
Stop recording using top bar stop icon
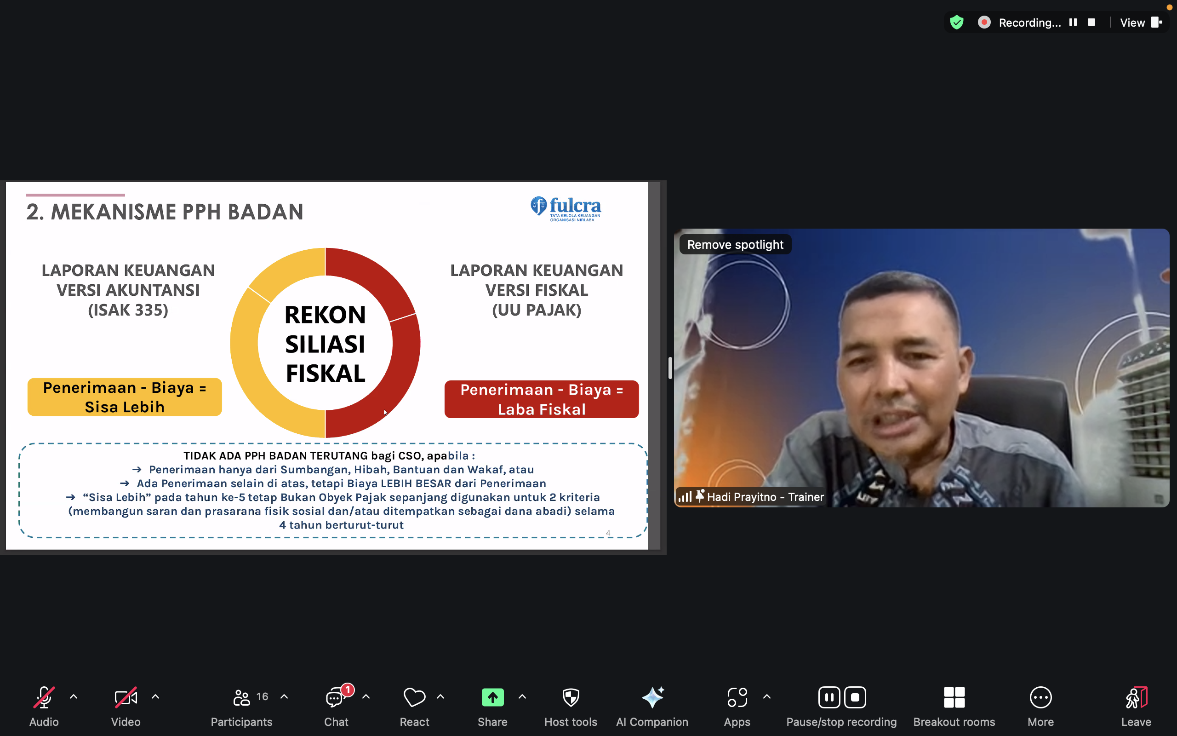(1091, 23)
